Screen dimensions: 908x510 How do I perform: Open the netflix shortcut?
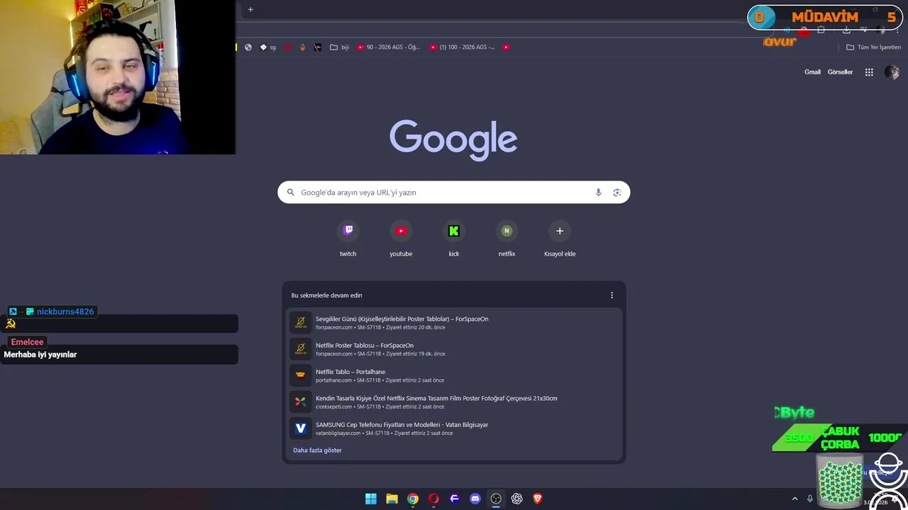point(506,239)
